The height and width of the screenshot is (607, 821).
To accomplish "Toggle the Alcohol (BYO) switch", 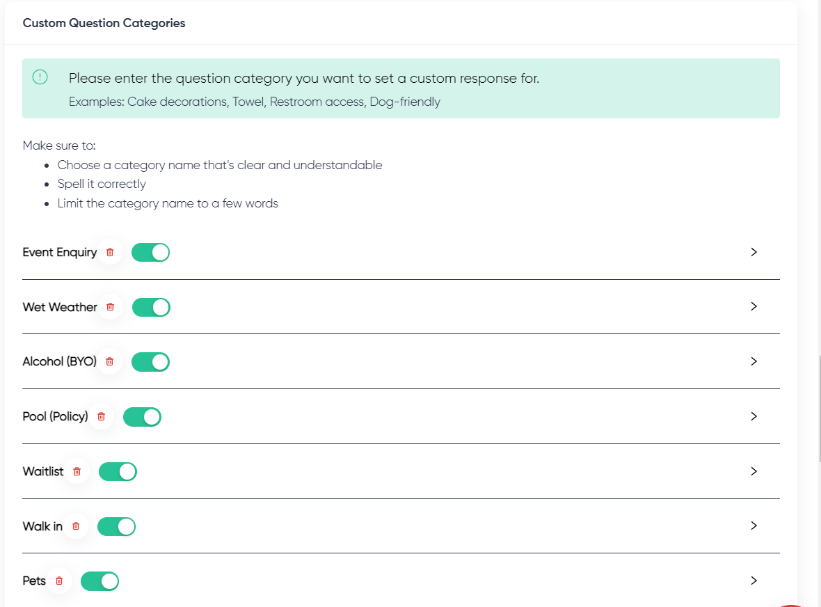I will (x=150, y=362).
